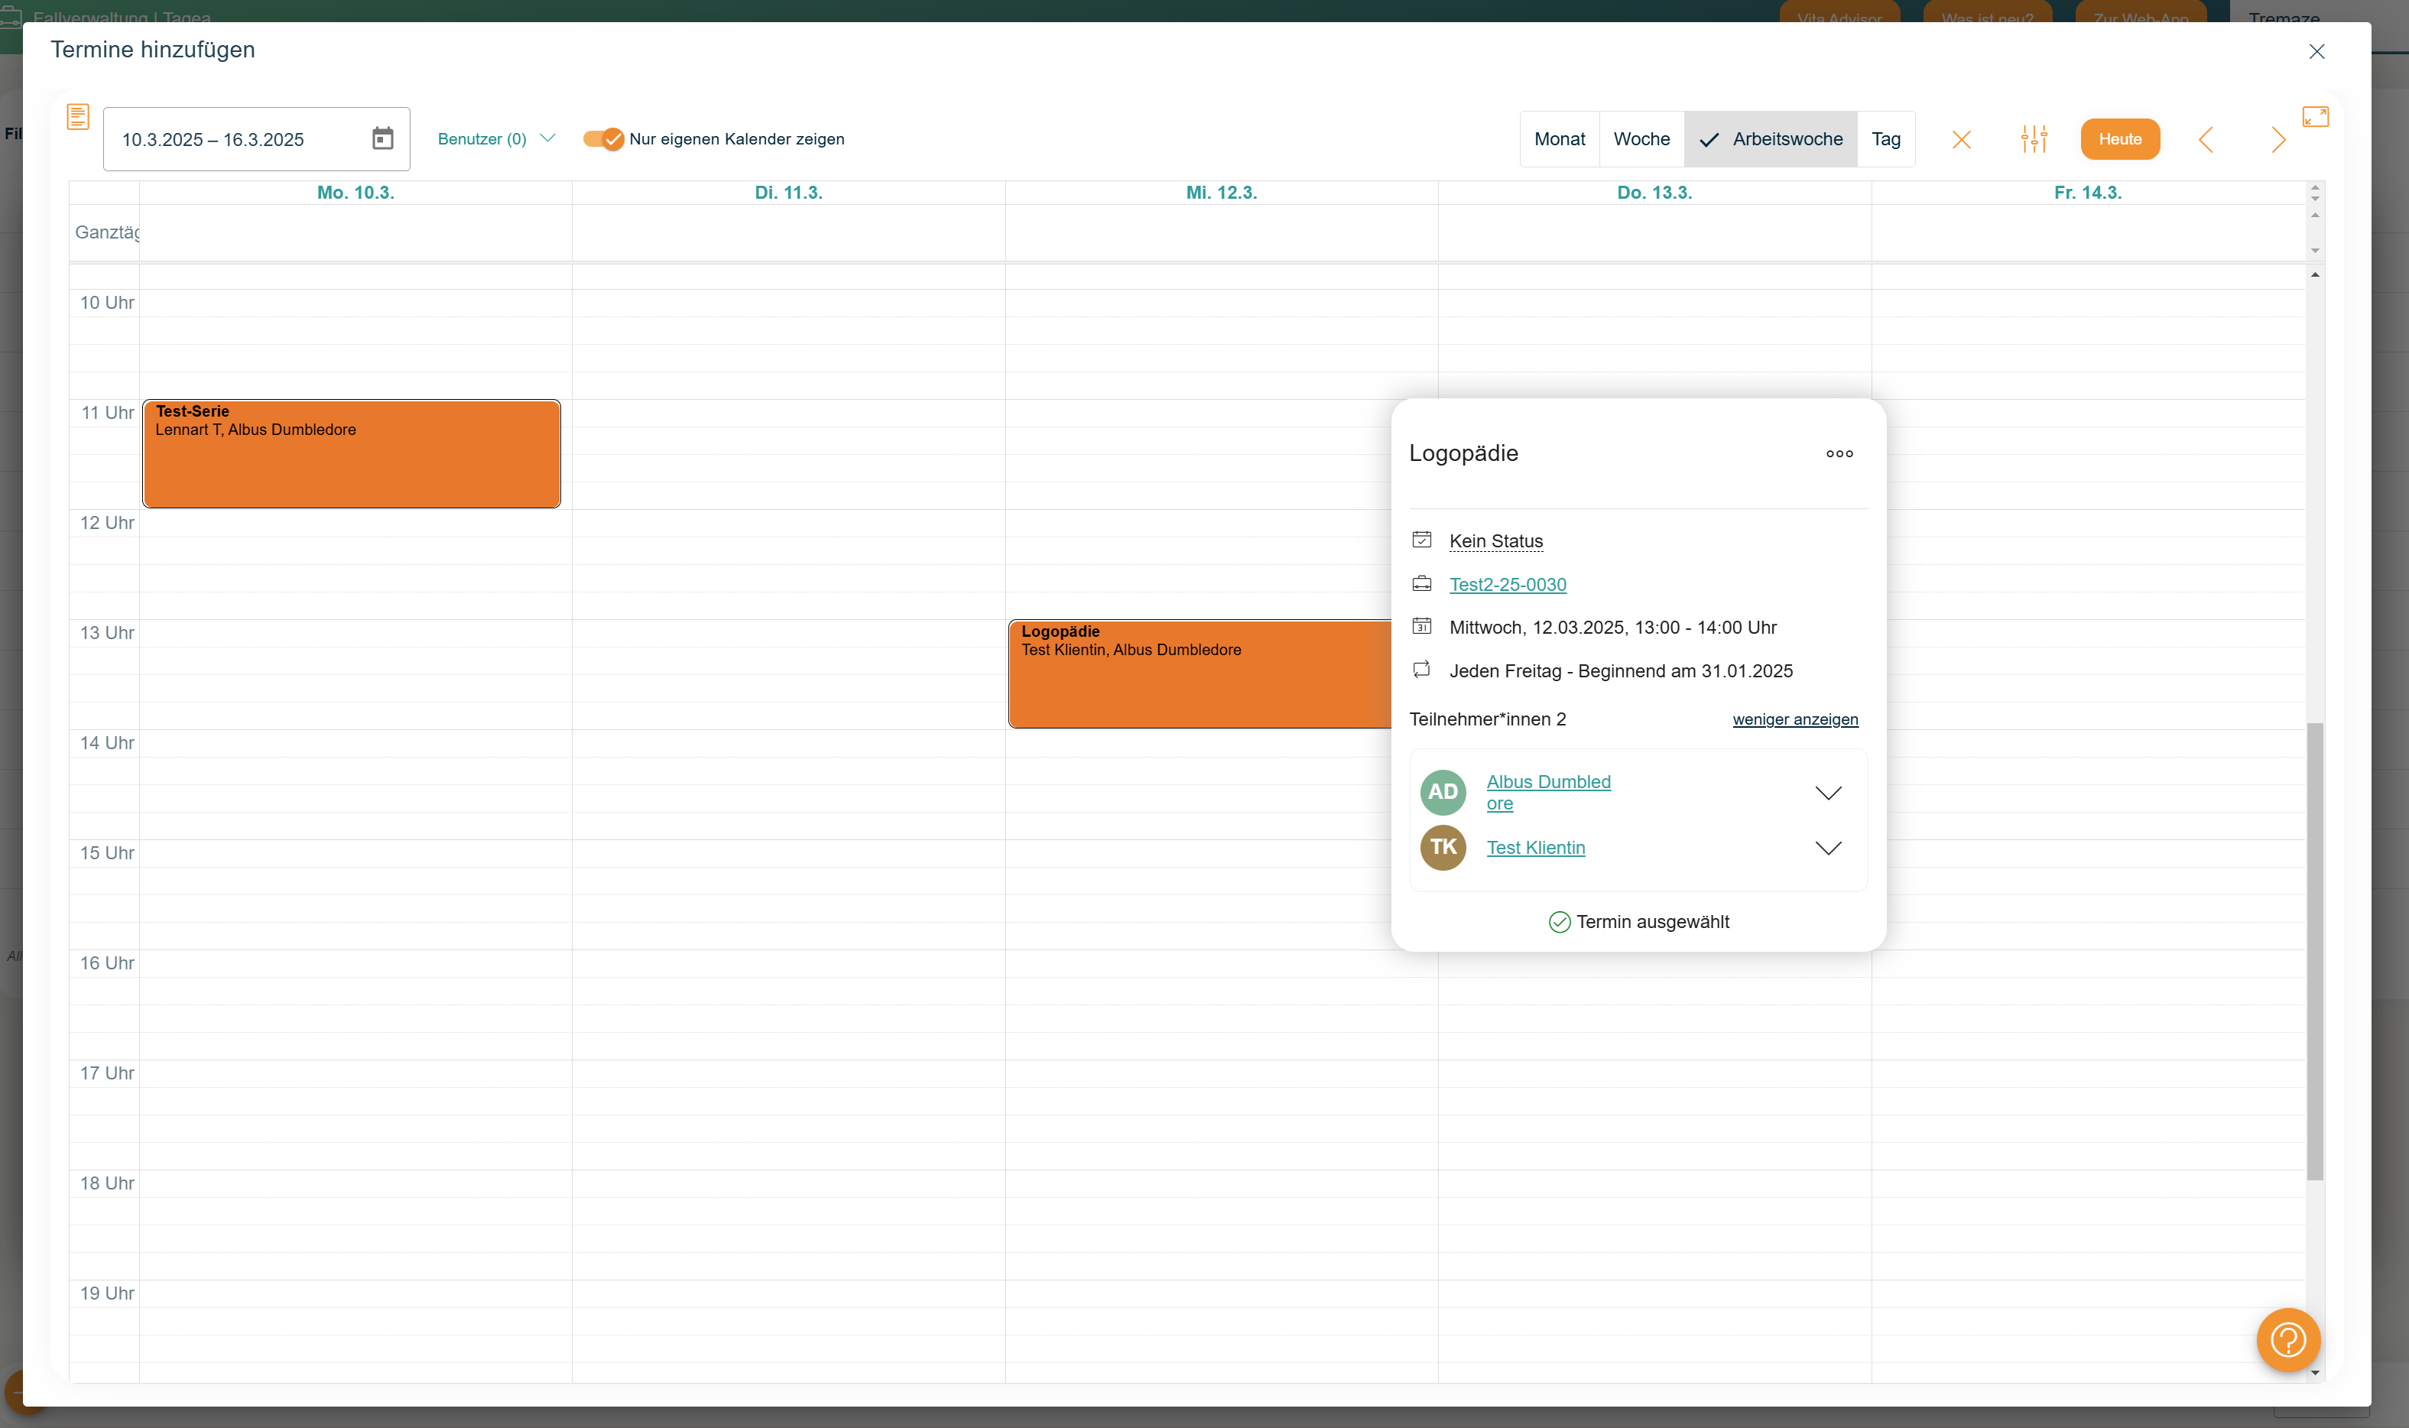This screenshot has width=2409, height=1428.
Task: Expand calendar to fullscreen icon
Action: tap(2315, 116)
